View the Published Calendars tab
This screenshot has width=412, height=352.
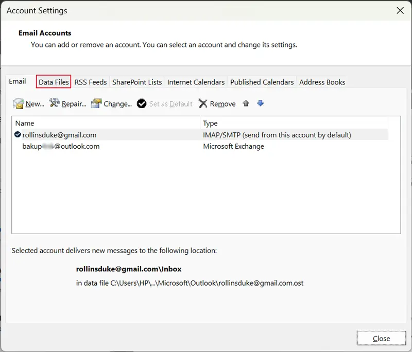coord(262,82)
